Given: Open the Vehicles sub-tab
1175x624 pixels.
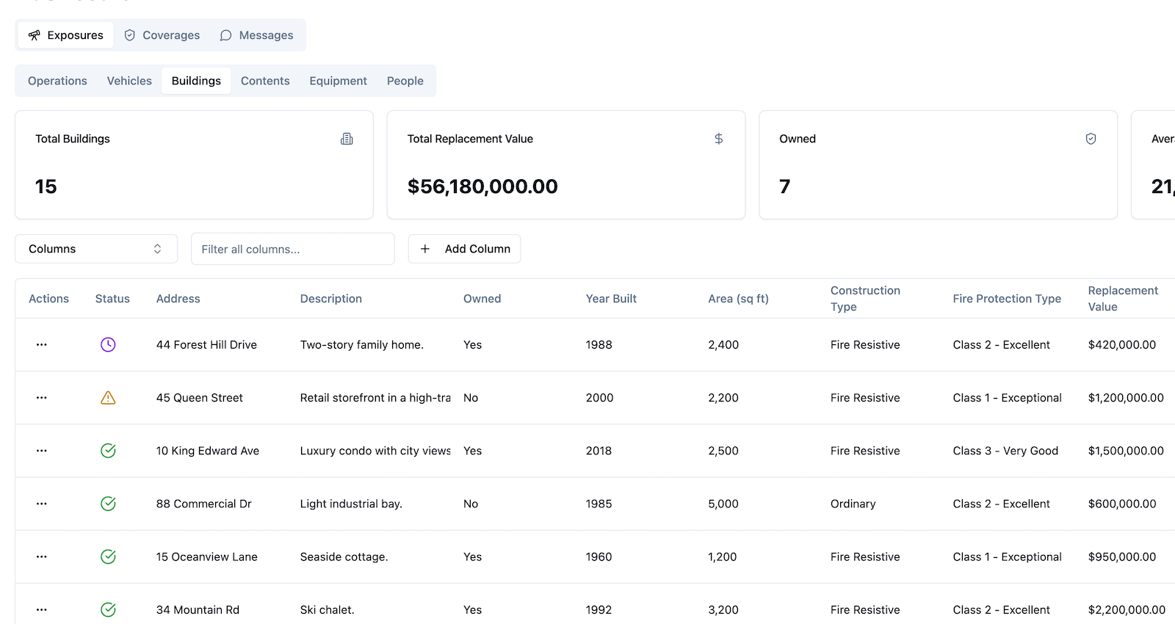Looking at the screenshot, I should tap(129, 81).
